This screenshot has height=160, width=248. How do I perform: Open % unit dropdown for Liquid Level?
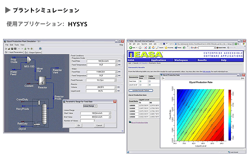(x=115, y=91)
